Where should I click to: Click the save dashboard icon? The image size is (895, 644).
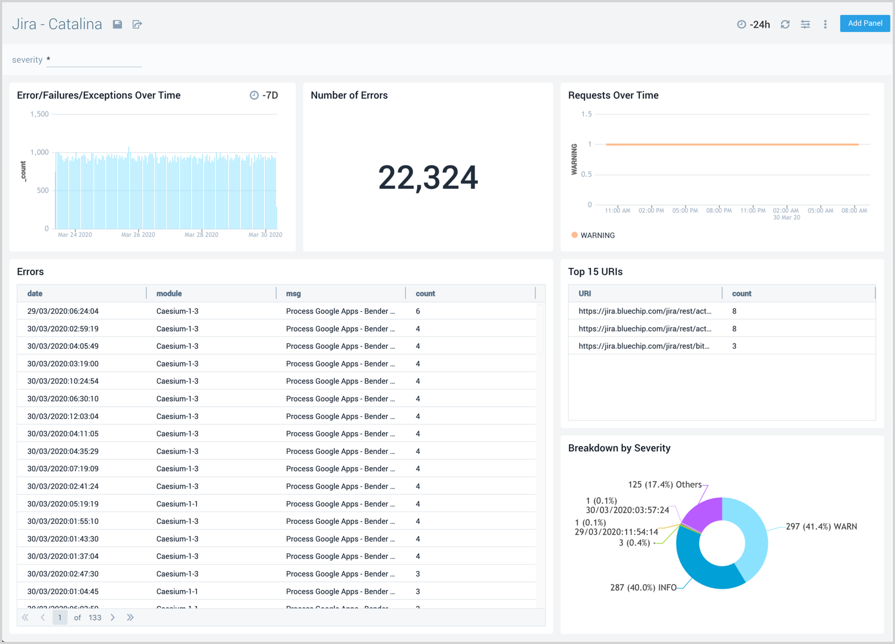(x=117, y=24)
